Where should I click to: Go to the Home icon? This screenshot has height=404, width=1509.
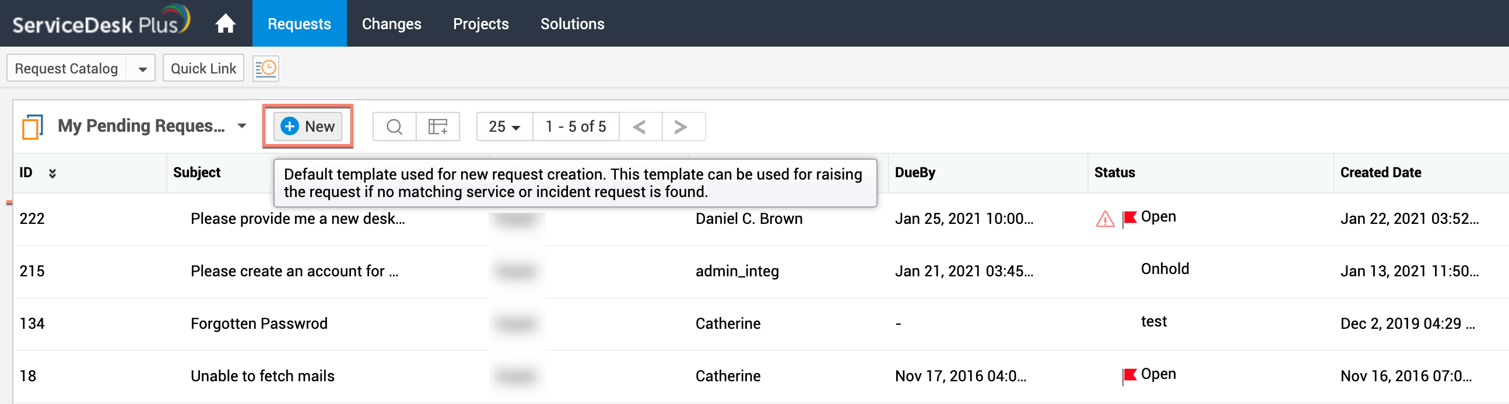pyautogui.click(x=225, y=24)
